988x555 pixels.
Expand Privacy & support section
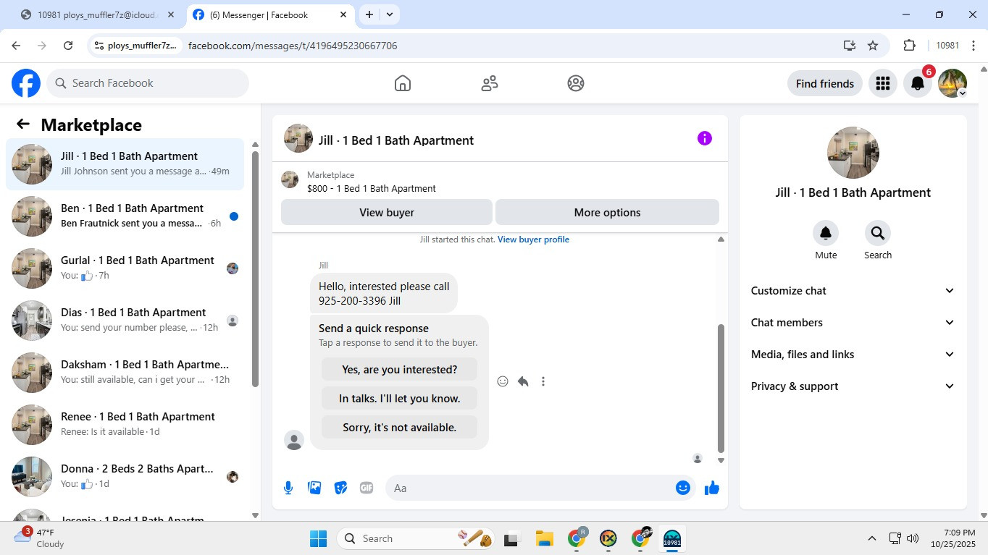coord(853,386)
